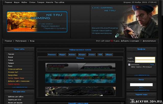This screenshot has height=104, width=163.
Task: Switch to the Форум tab in info panel
Action: (62, 55)
